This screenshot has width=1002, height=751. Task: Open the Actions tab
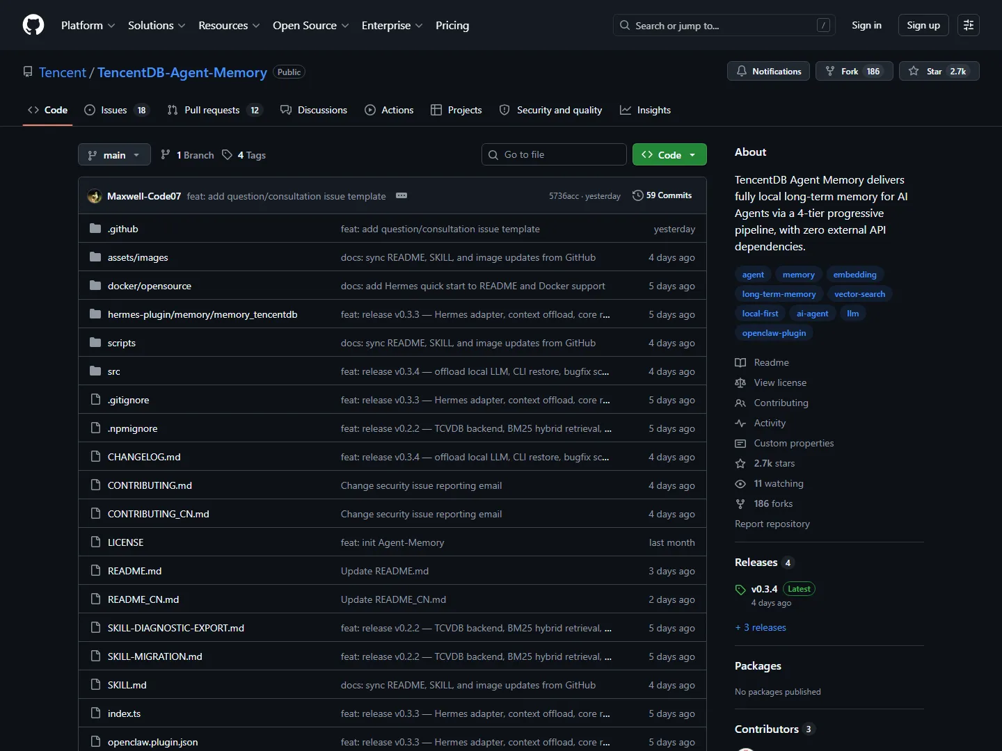point(389,110)
